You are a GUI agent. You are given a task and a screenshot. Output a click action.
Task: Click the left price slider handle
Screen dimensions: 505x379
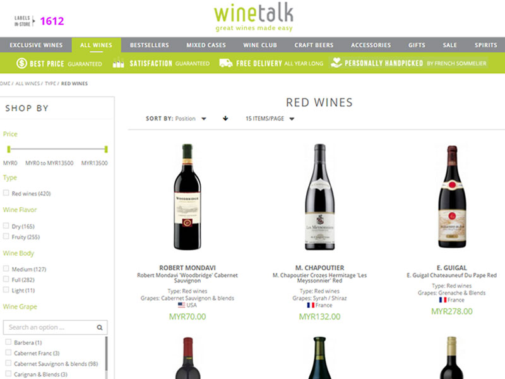pos(9,149)
